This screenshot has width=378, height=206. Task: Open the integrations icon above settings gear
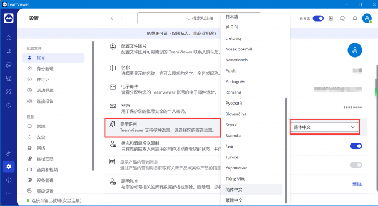click(x=9, y=153)
